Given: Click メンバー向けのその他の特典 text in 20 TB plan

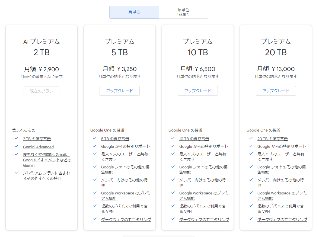Looking at the screenshot, I should point(280,183).
